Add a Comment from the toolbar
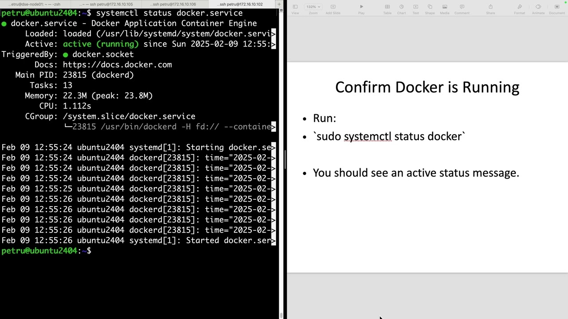The image size is (568, 319). pos(462,9)
